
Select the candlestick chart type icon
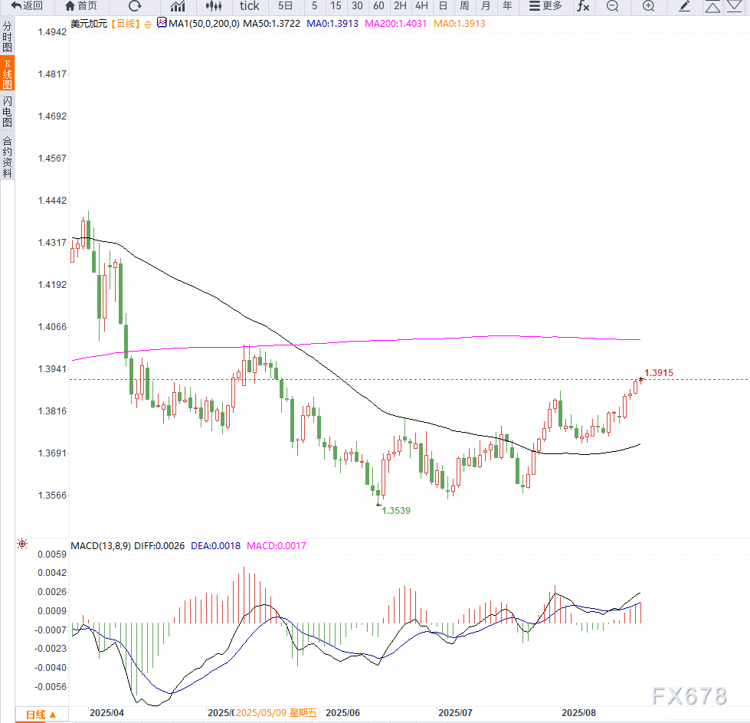213,6
